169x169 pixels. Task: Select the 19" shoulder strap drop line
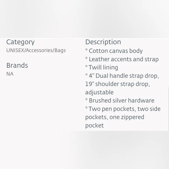click(x=117, y=84)
